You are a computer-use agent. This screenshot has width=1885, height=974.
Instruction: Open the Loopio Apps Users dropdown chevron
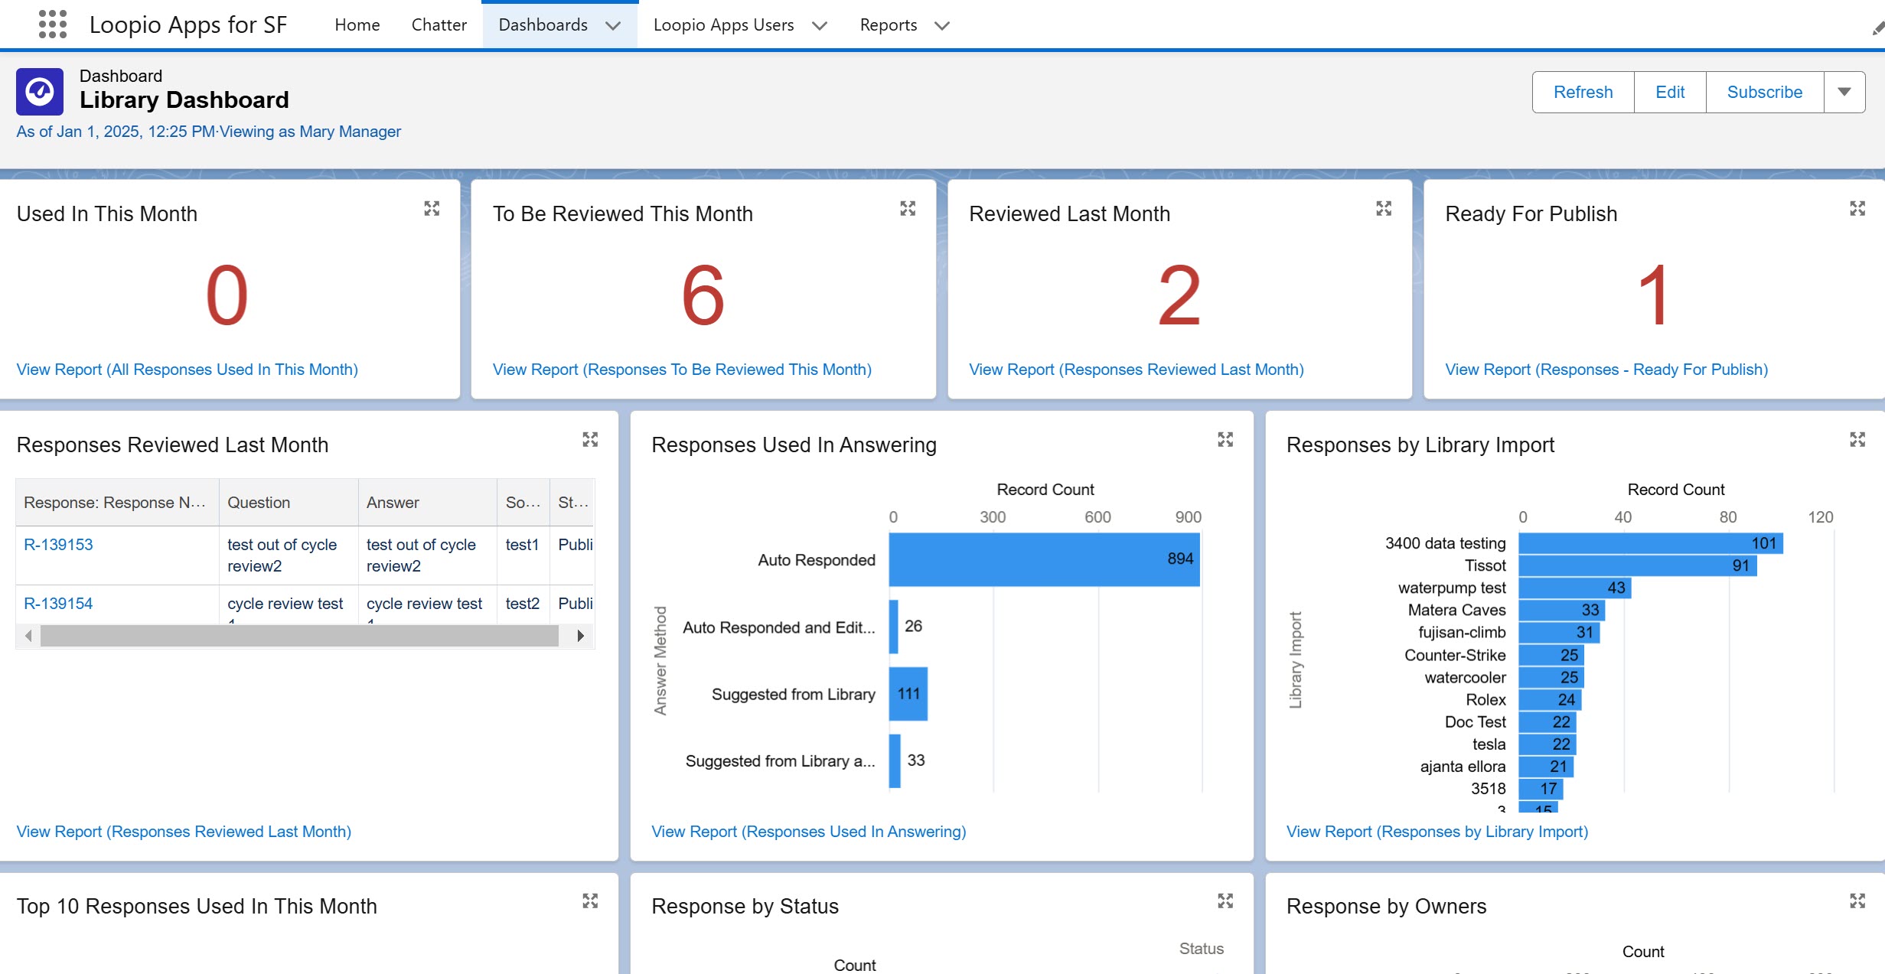pos(819,25)
